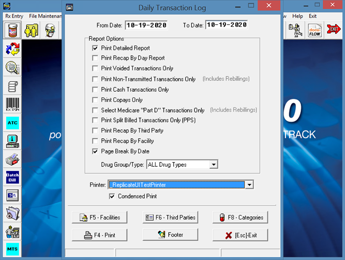Open the docu-FLOW toolbar icon
Viewport: 345px width, 260px height.
point(315,30)
